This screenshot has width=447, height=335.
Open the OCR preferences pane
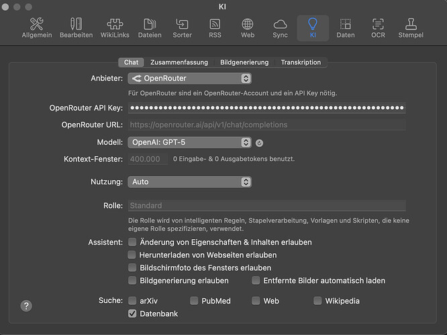(x=378, y=27)
